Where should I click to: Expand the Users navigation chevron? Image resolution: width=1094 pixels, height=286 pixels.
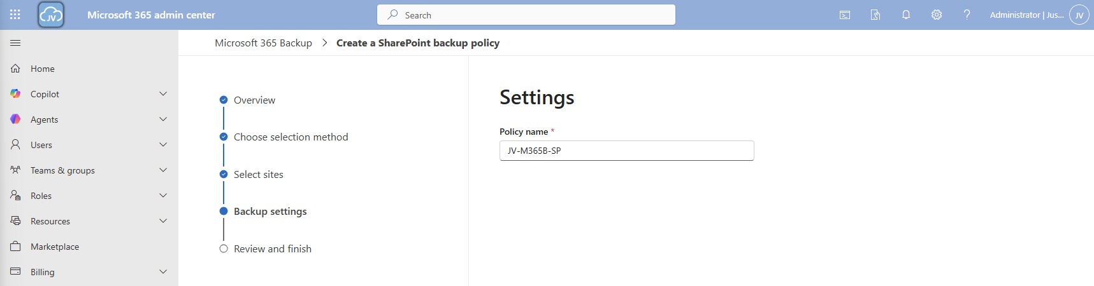[163, 145]
